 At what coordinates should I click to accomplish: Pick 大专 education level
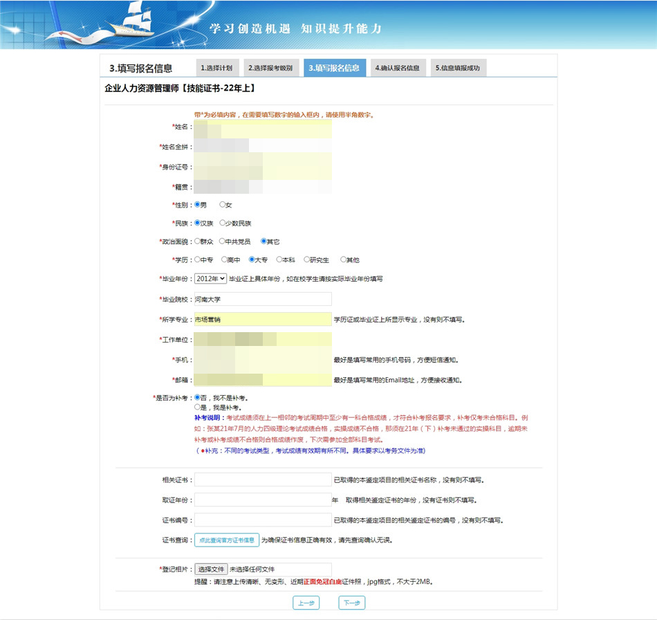[x=252, y=259]
